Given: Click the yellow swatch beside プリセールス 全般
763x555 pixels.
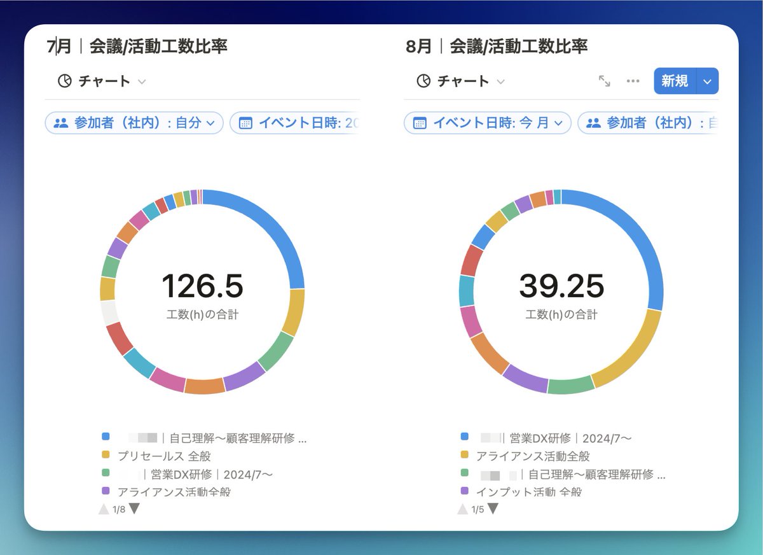Looking at the screenshot, I should click(106, 455).
